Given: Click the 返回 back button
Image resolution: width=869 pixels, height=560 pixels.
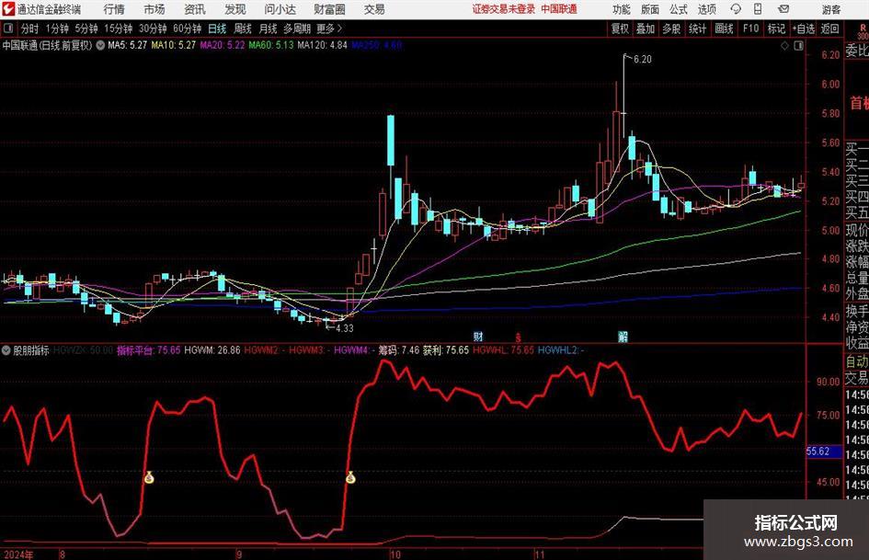Looking at the screenshot, I should pos(829,29).
